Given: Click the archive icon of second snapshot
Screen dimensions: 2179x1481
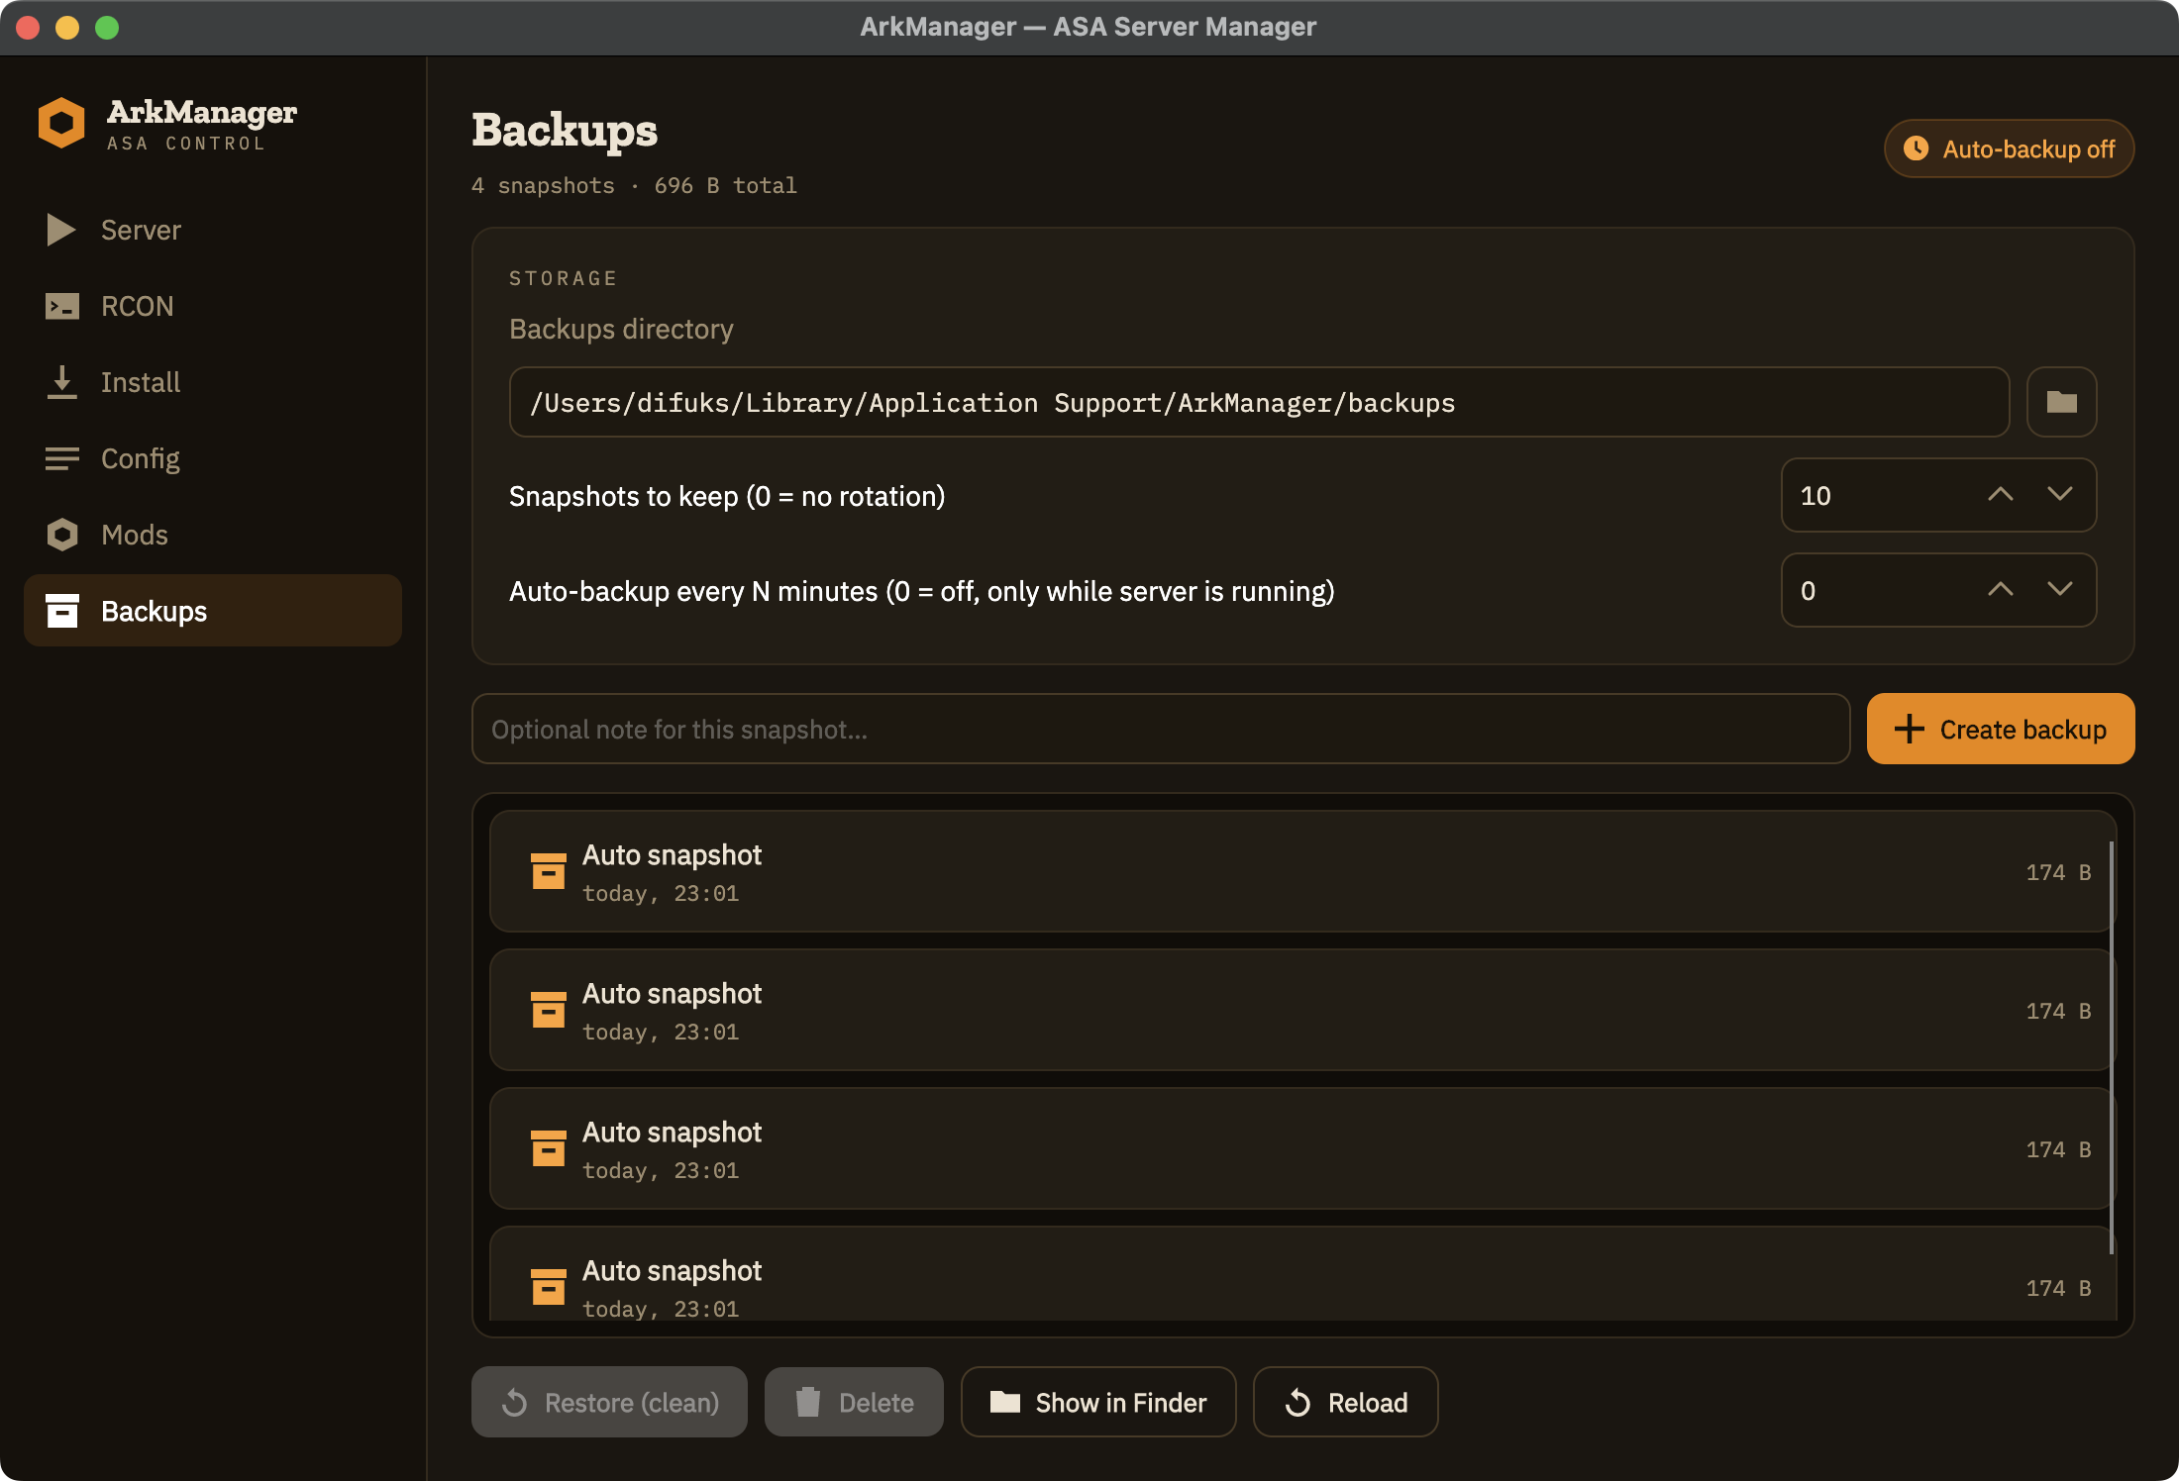Looking at the screenshot, I should pos(548,1010).
